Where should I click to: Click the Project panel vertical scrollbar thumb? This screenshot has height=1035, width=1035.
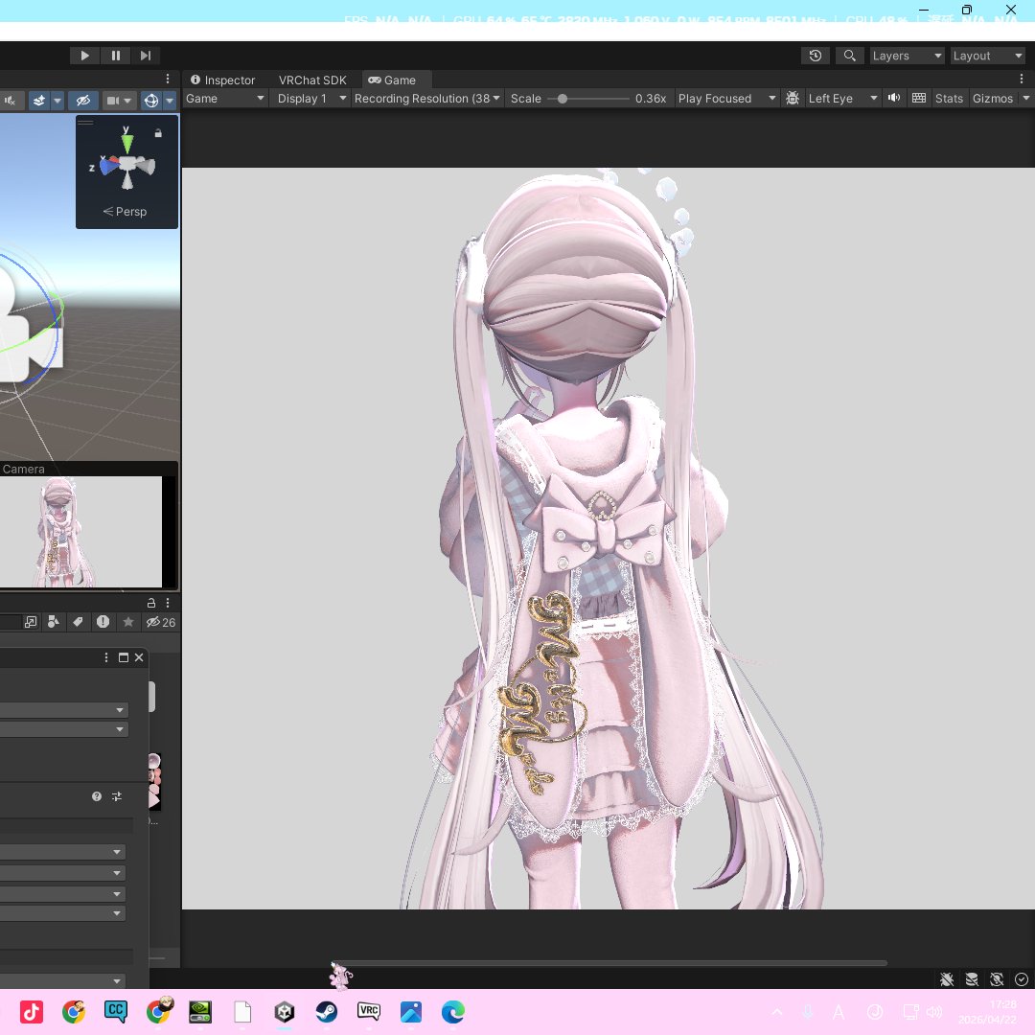pos(151,697)
